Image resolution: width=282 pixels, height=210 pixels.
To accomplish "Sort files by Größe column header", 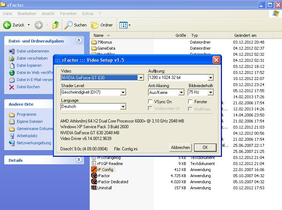I will tap(180, 35).
